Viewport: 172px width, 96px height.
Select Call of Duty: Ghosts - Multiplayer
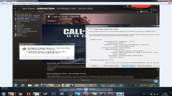27,20
